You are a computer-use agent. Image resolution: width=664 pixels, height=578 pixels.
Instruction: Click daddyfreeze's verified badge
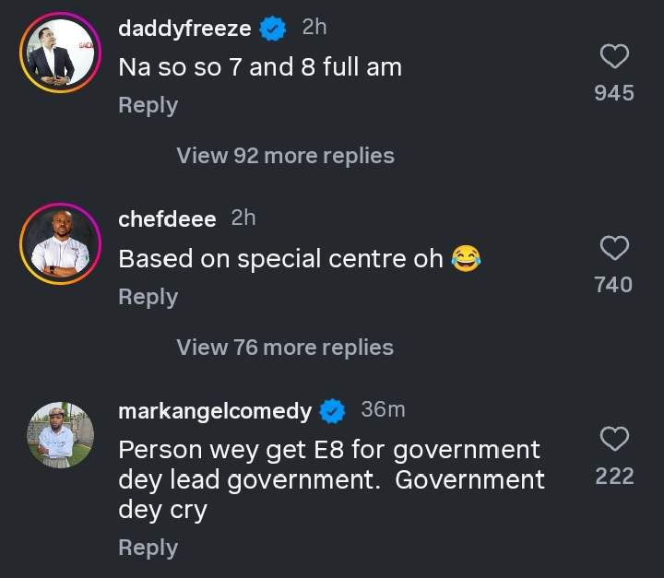[272, 29]
